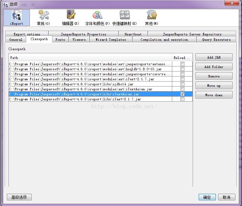Toggle Reload checkbox for hsqldb-1.8.0-10.jar row
242x206 pixels.
click(182, 69)
